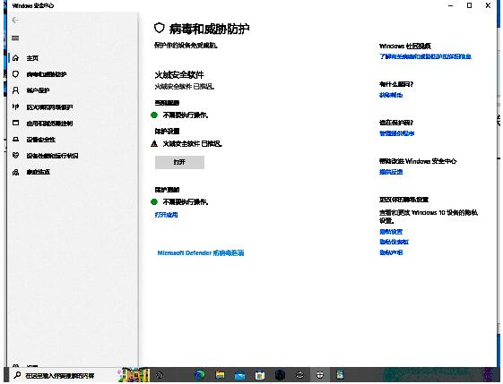Click the 保护设置 section label

pyautogui.click(x=167, y=132)
